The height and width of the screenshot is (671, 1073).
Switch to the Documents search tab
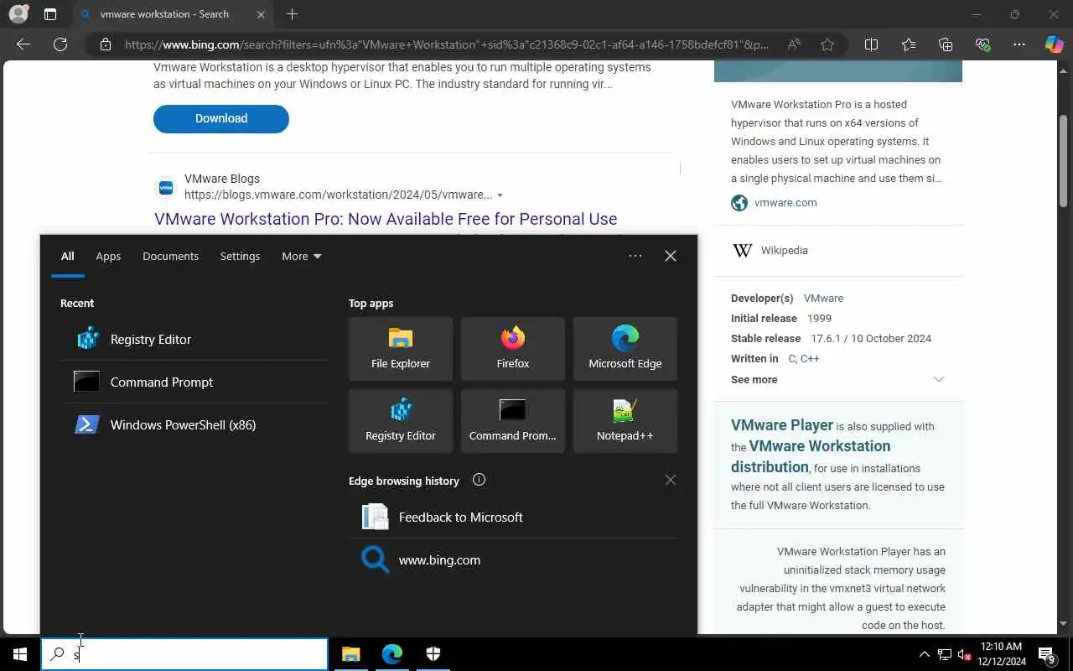coord(170,256)
